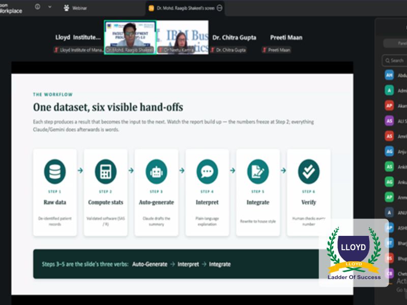
Task: Click the 'Interpret' step card title
Action: pyautogui.click(x=207, y=202)
